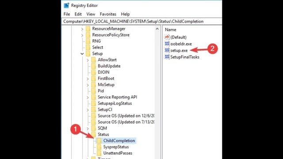Screen dimensions: 283x159
Task: Select Source OS (Updated on 7/13 key
Action: tap(126, 122)
